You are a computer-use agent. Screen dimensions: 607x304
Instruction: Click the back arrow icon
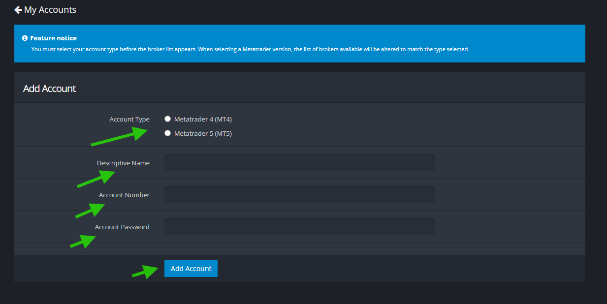click(18, 10)
